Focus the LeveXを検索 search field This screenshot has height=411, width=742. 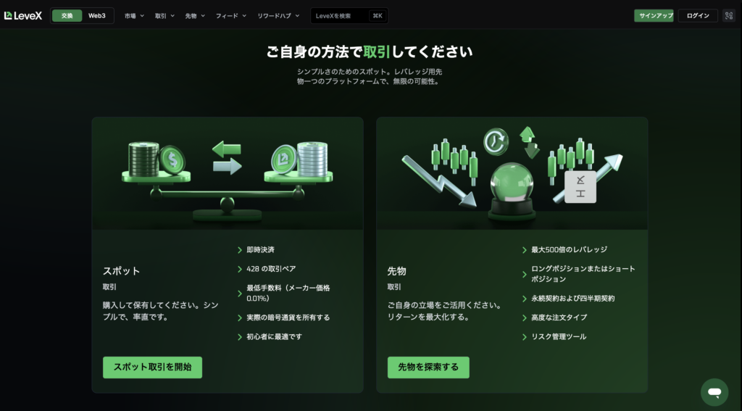click(349, 16)
